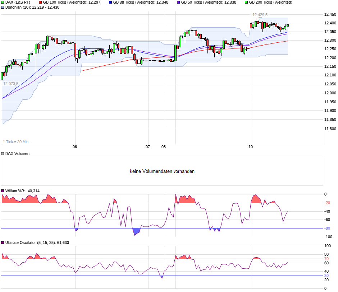Click 'GD 38 Ticks (weighted): 12.348' label
The height and width of the screenshot is (292, 338).
pyautogui.click(x=141, y=3)
